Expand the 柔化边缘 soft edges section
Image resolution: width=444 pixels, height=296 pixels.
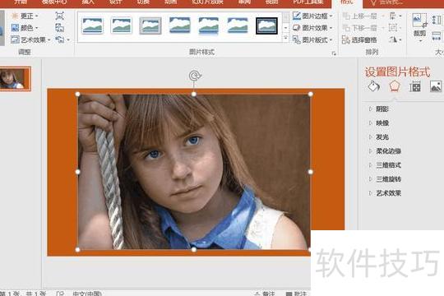385,151
